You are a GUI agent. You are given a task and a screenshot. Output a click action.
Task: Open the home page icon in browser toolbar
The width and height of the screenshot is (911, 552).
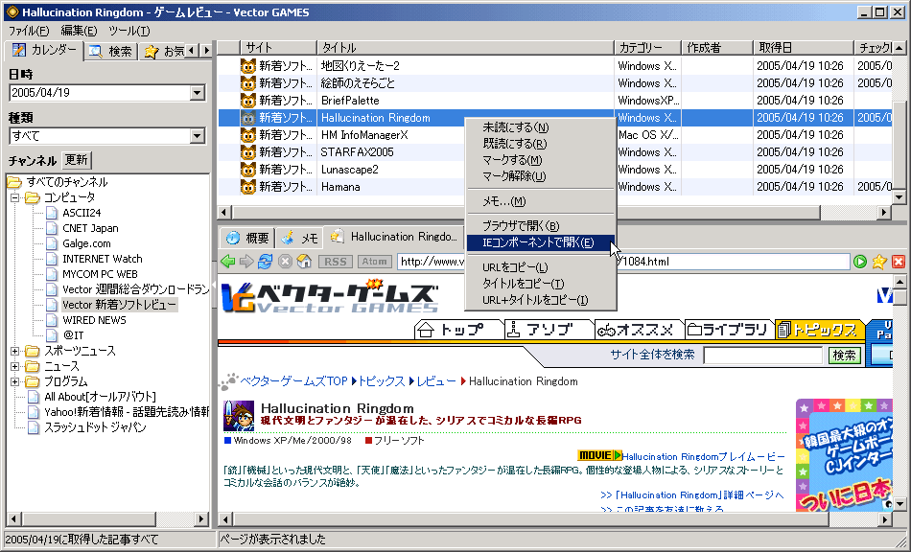304,262
